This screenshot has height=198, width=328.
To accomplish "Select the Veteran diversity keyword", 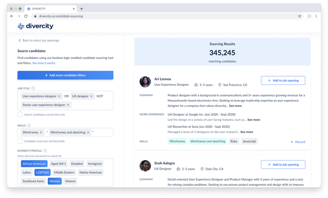I will click(70, 181).
